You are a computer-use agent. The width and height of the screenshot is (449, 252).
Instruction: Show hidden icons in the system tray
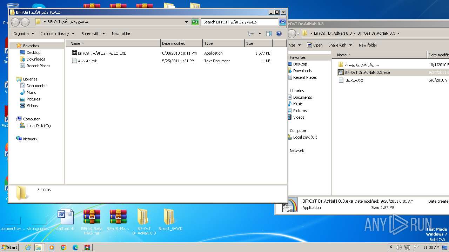pyautogui.click(x=391, y=247)
